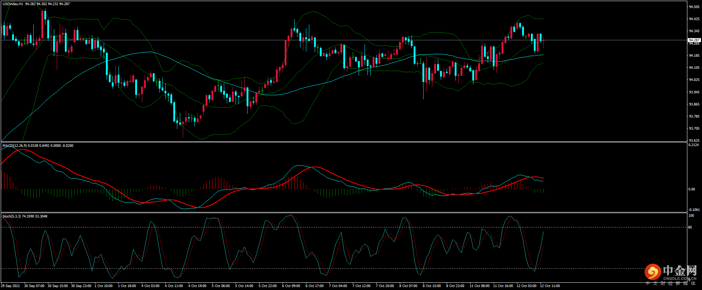The image size is (702, 290).
Task: Click the CNGOLD.COM.CN watermark text
Action: click(x=680, y=279)
